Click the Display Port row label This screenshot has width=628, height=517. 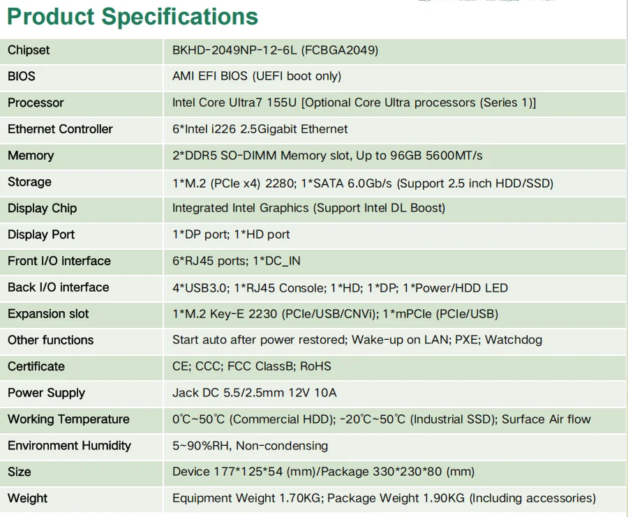point(41,234)
